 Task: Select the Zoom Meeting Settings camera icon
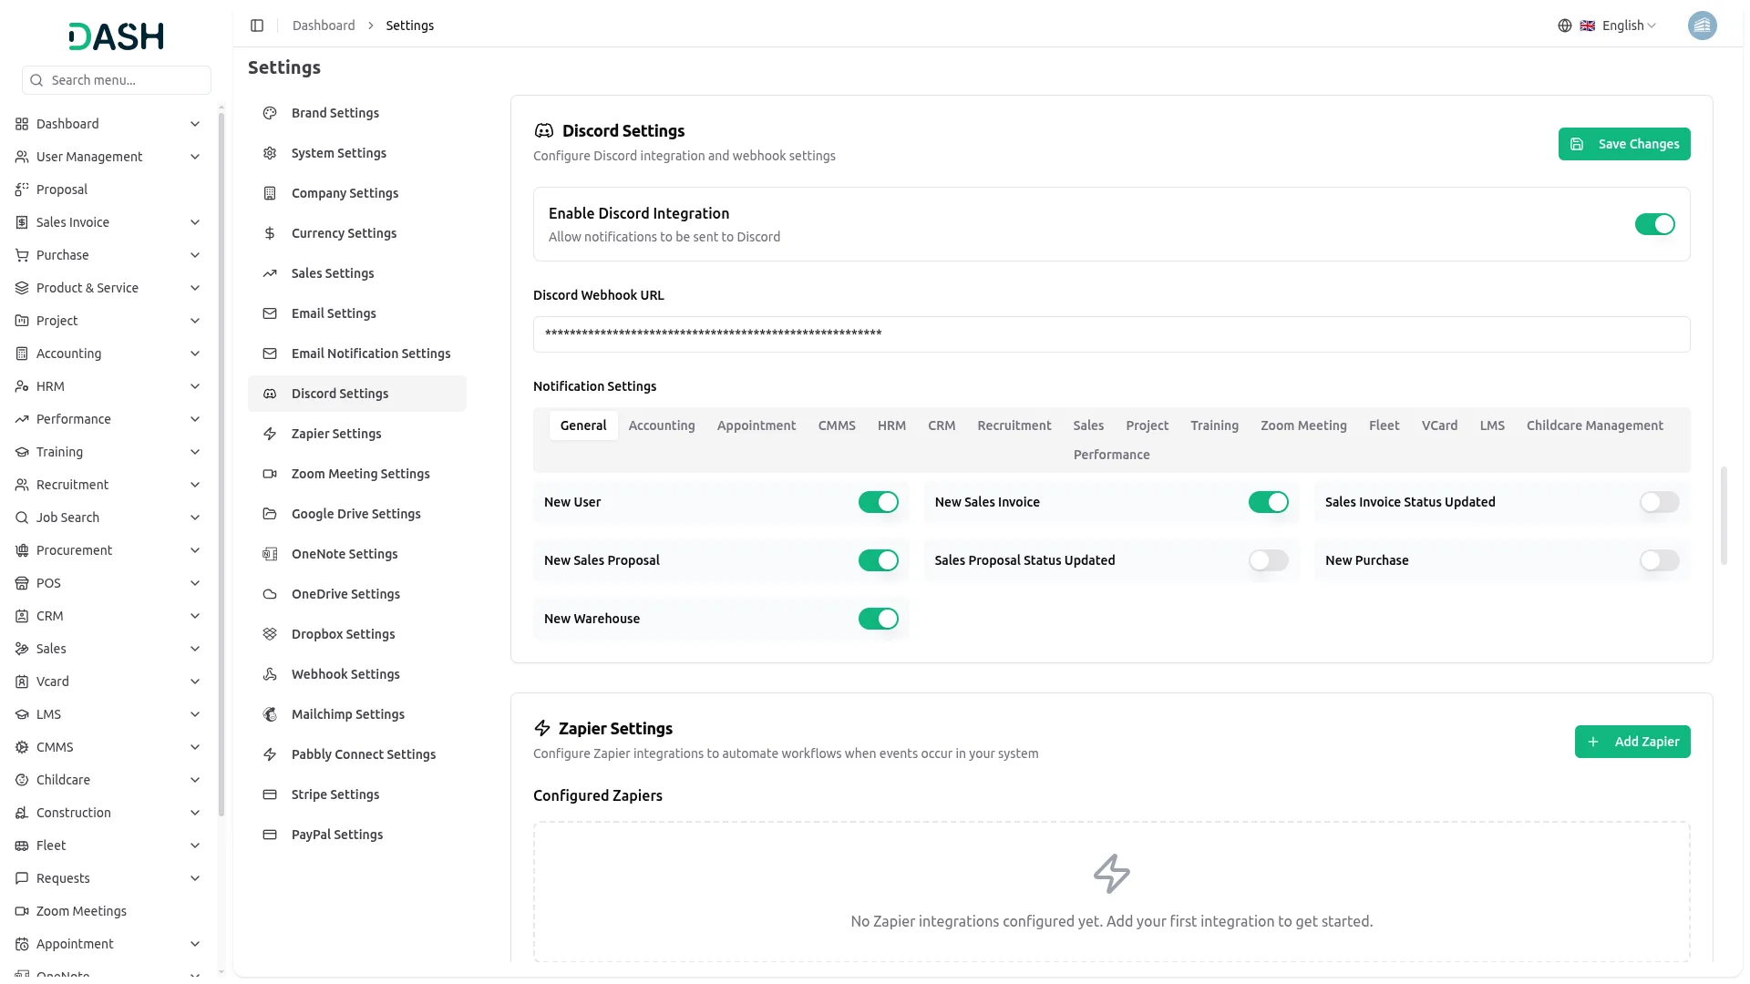(270, 474)
